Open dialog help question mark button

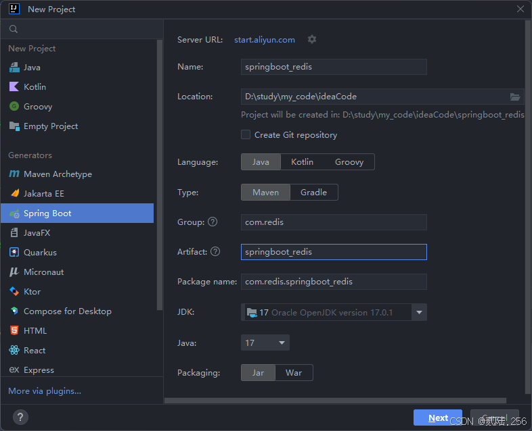[20, 417]
